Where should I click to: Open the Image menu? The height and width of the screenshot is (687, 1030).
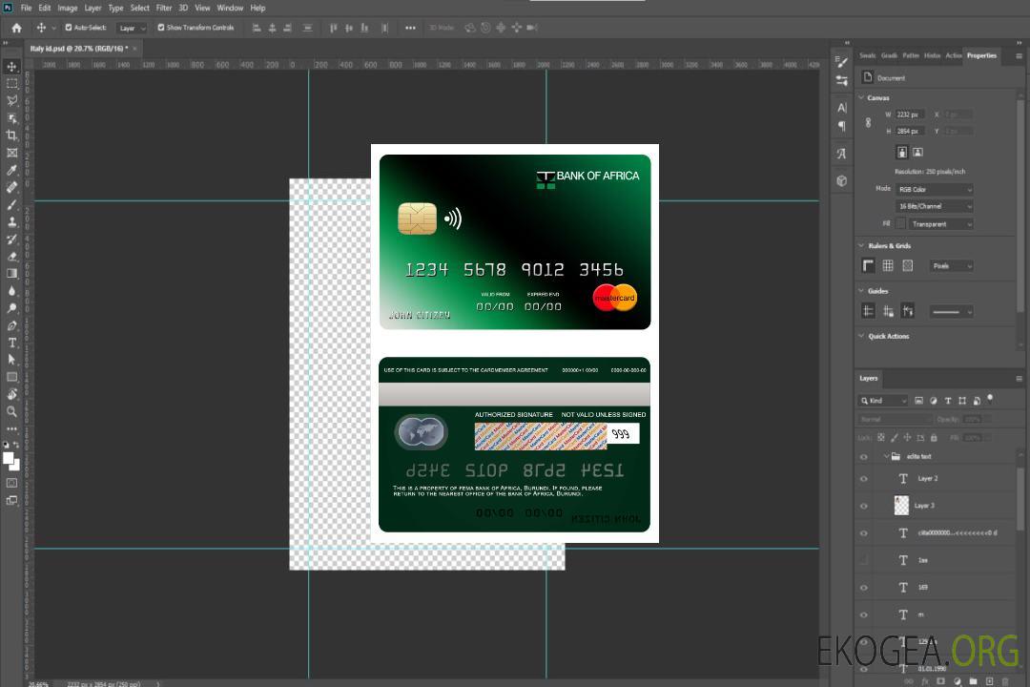68,8
